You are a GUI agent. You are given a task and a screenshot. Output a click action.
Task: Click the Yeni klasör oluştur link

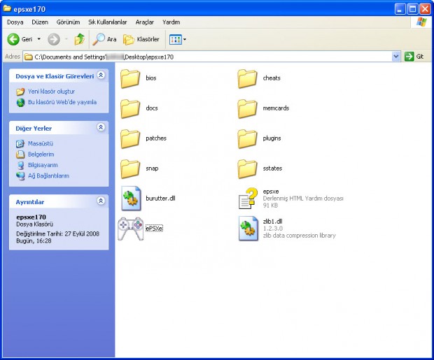(52, 92)
